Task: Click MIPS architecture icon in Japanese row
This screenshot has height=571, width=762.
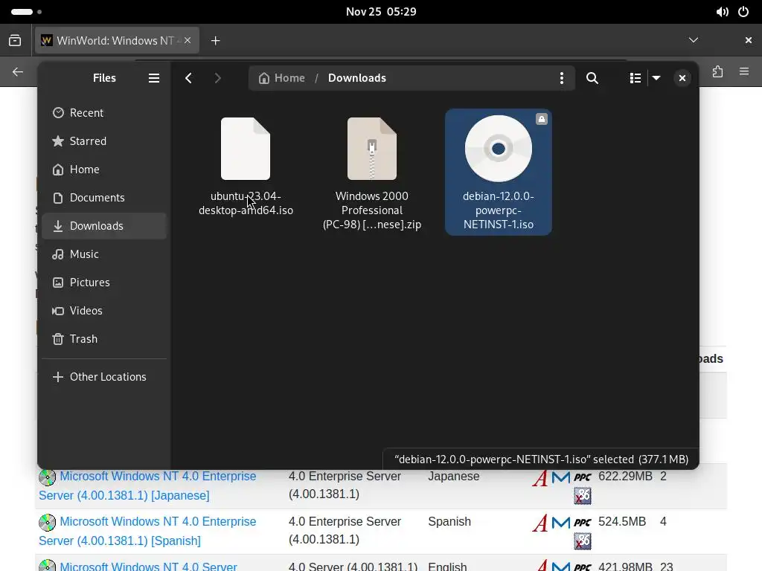Action: point(561,478)
